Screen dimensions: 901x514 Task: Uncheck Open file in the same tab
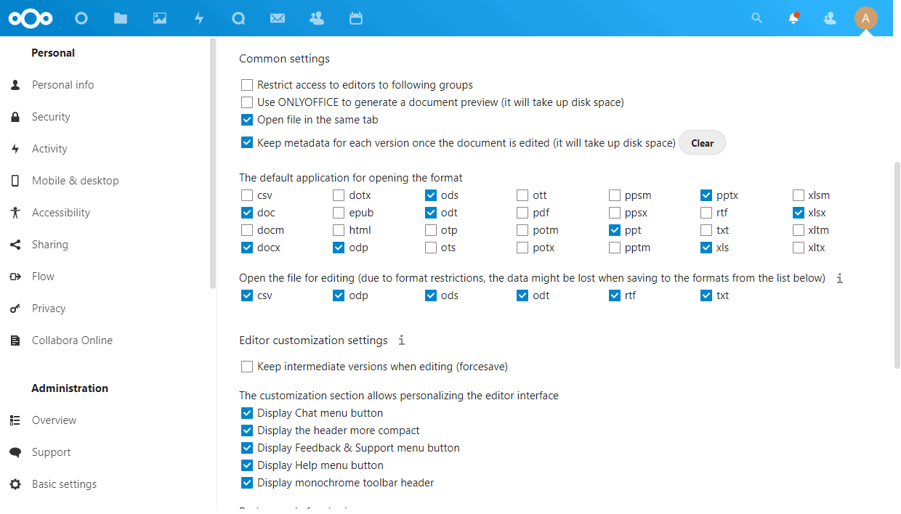click(247, 120)
